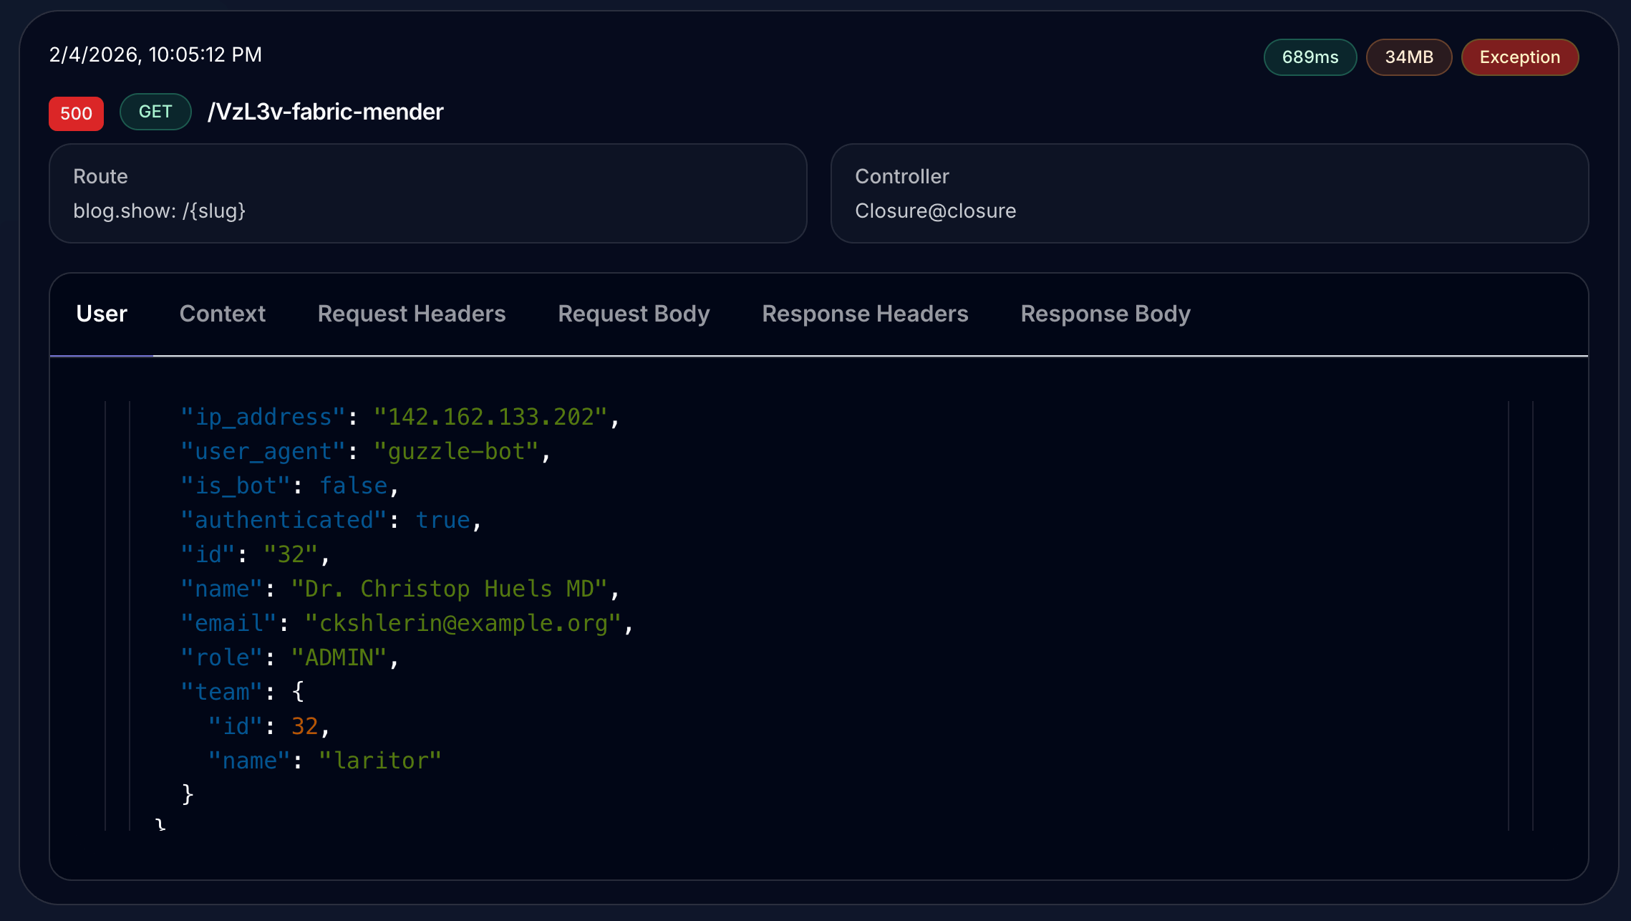Click the GET method badge
The height and width of the screenshot is (921, 1631).
coord(155,112)
